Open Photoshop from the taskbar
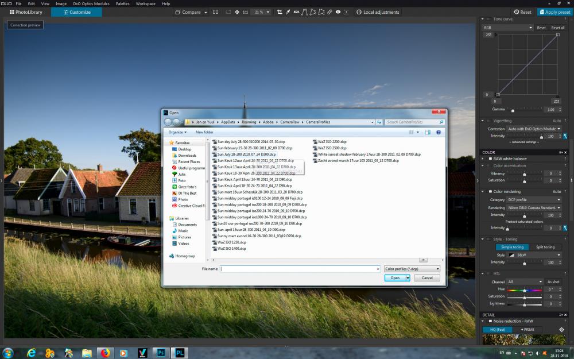The height and width of the screenshot is (359, 574). tap(161, 353)
